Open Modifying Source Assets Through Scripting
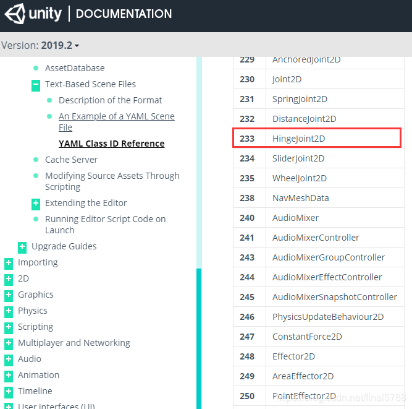The image size is (412, 409). [x=112, y=181]
